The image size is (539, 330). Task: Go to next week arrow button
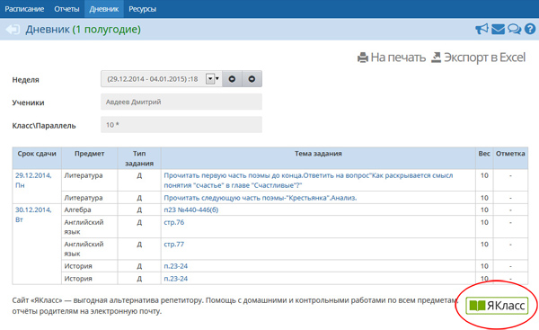(252, 79)
